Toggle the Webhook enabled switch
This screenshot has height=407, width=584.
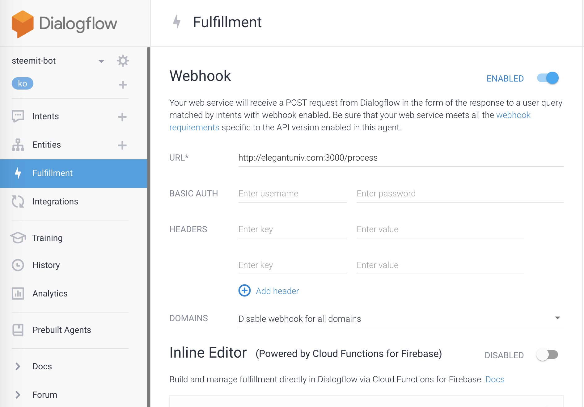[x=548, y=78]
